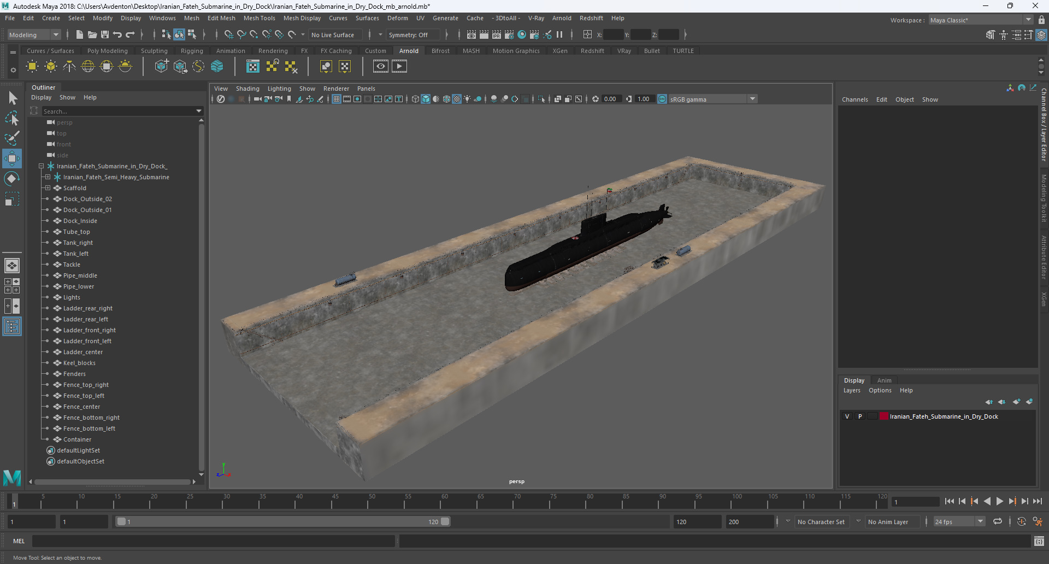Click the Arnold standin cube shelf icon

[x=161, y=67]
